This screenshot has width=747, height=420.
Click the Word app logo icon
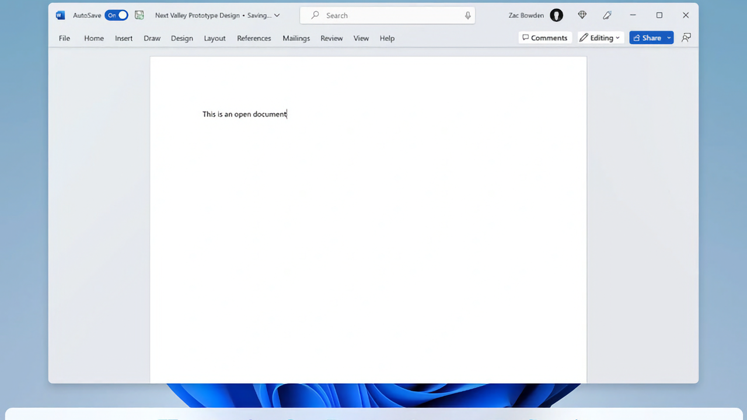click(x=60, y=15)
